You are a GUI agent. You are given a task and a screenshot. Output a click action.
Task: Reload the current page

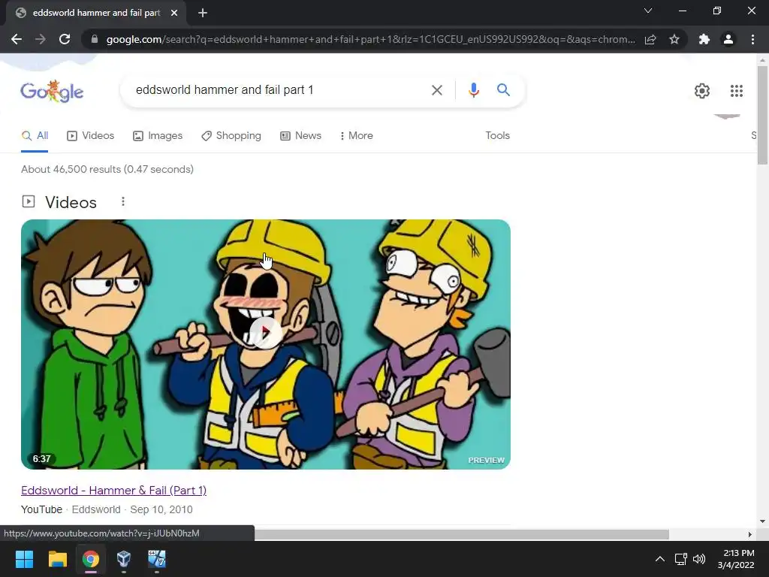(65, 39)
